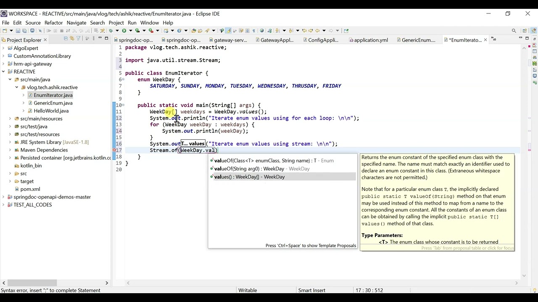Open the Navigate menu

click(x=76, y=23)
